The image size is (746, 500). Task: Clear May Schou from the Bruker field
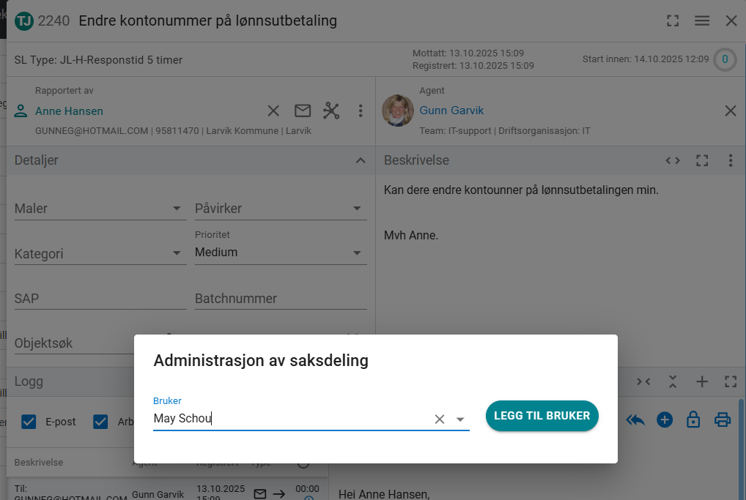(x=440, y=419)
